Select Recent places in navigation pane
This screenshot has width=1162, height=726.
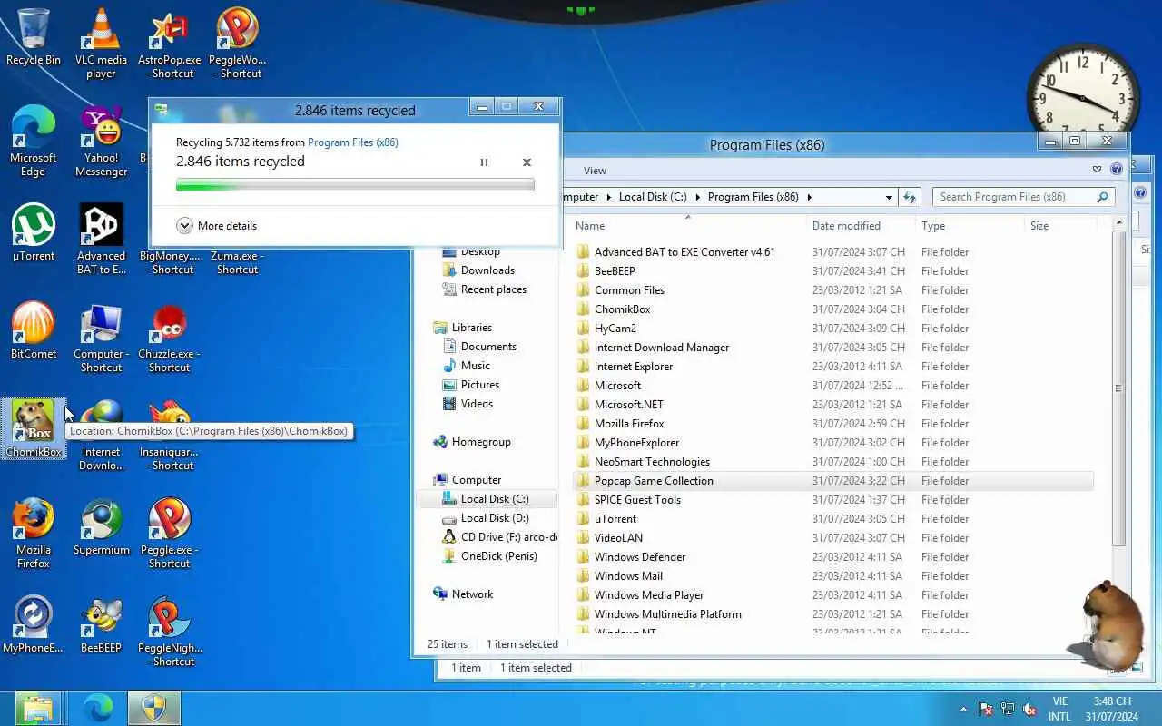point(493,289)
